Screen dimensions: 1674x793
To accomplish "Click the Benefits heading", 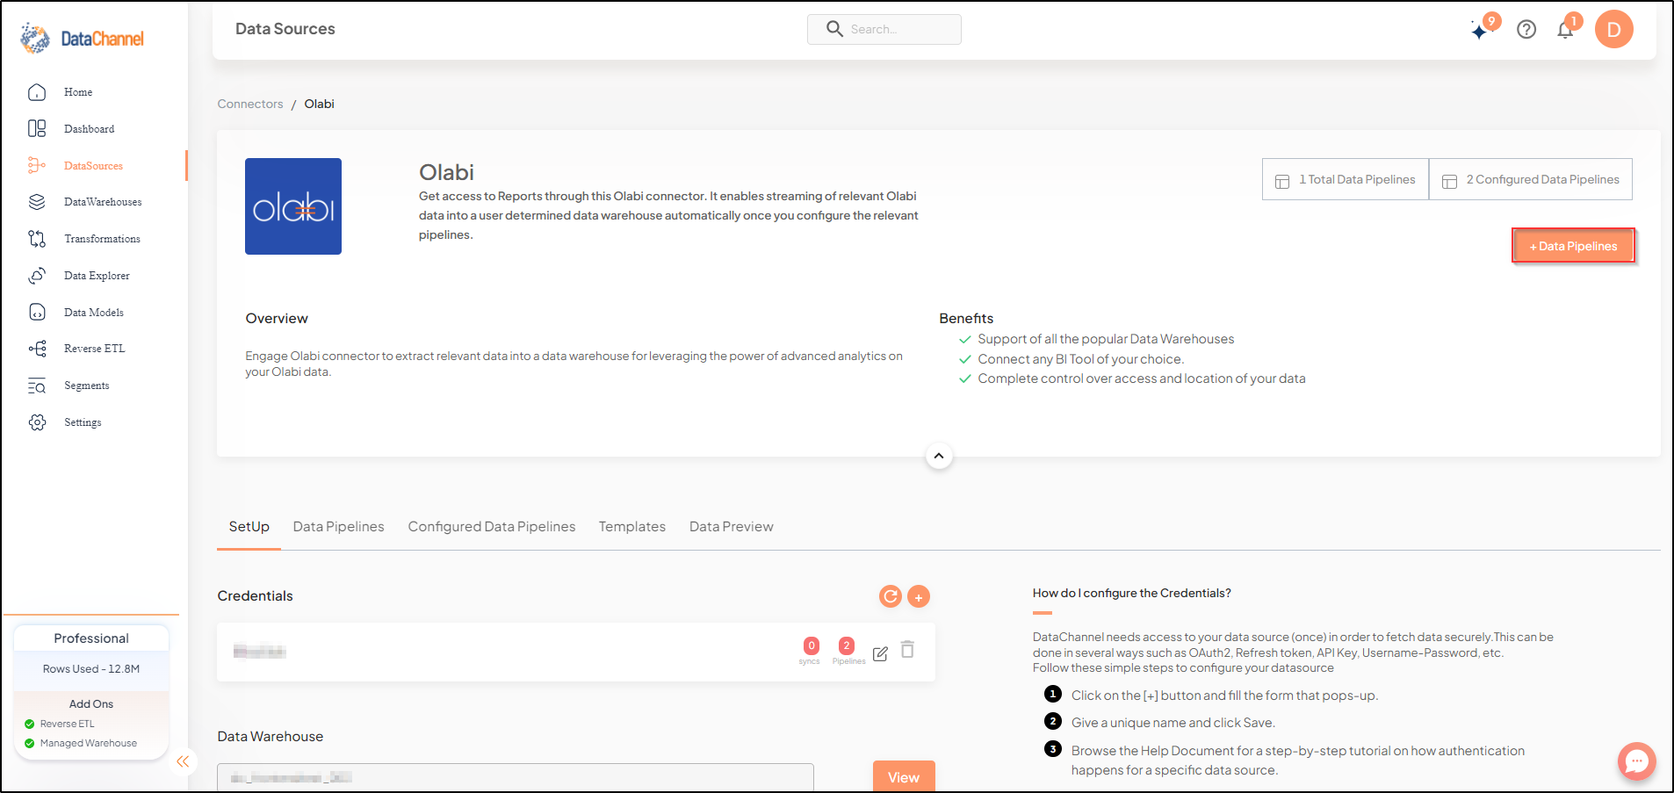I will click(x=966, y=319).
